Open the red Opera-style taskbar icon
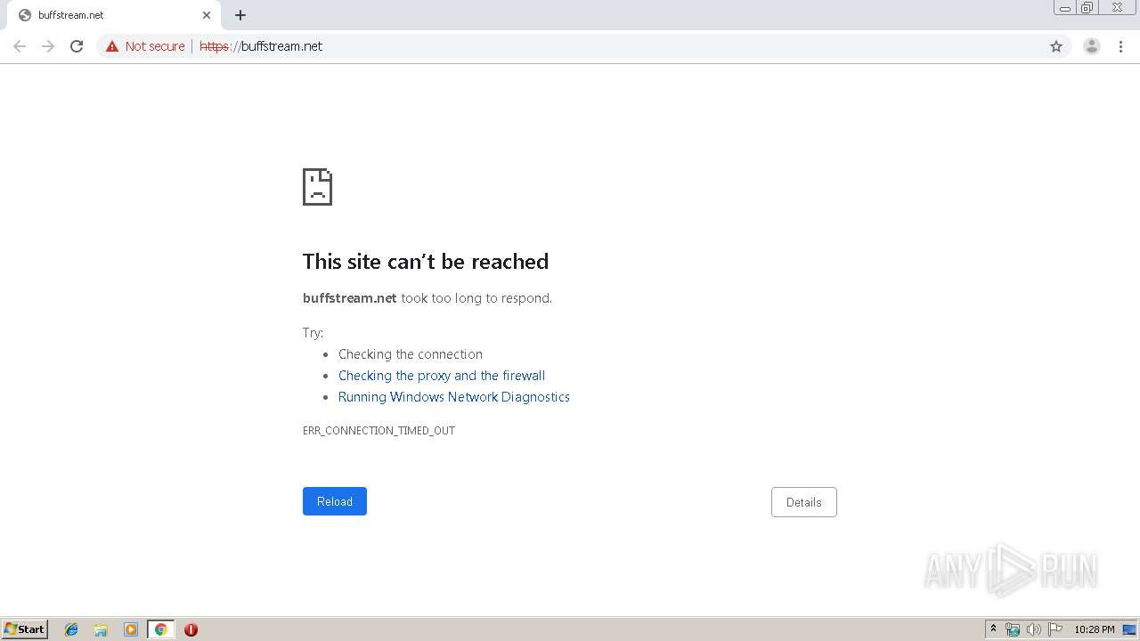 [x=191, y=629]
